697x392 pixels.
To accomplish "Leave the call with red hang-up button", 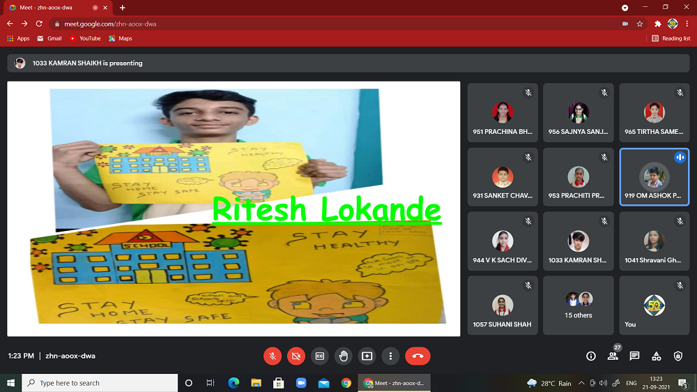I will click(418, 356).
